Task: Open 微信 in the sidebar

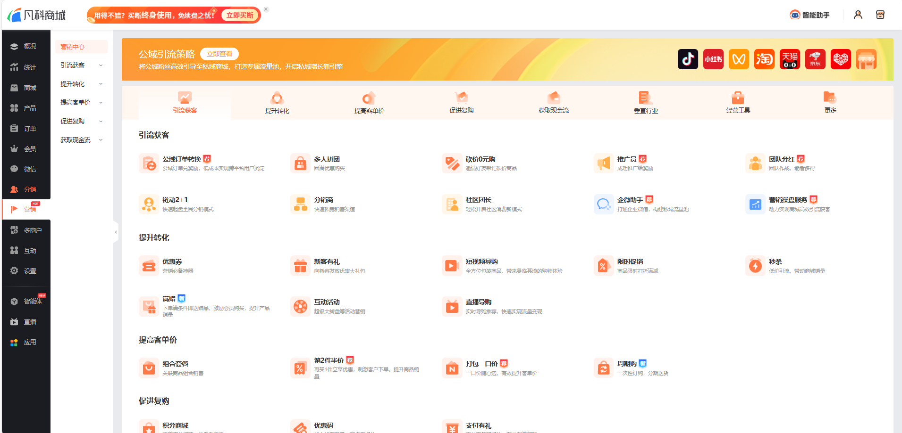Action: tap(26, 169)
